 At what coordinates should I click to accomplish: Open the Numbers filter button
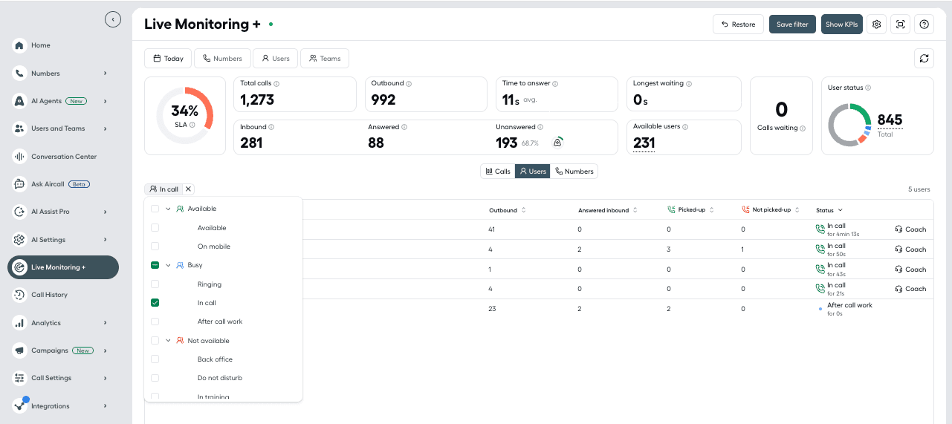[x=222, y=59]
